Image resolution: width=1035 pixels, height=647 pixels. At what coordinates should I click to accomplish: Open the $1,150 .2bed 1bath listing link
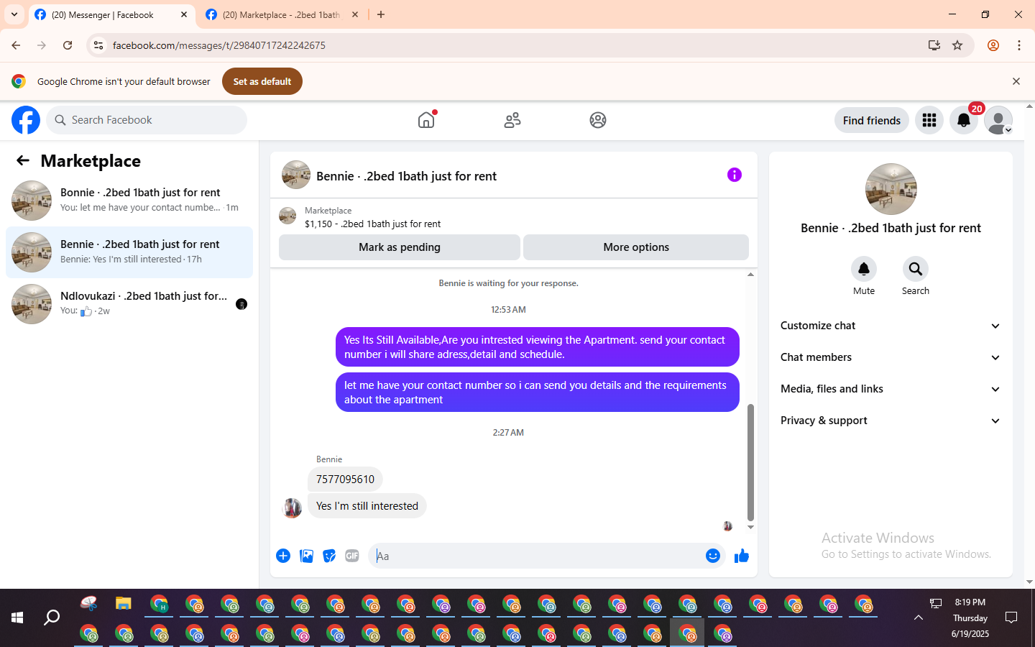[372, 224]
